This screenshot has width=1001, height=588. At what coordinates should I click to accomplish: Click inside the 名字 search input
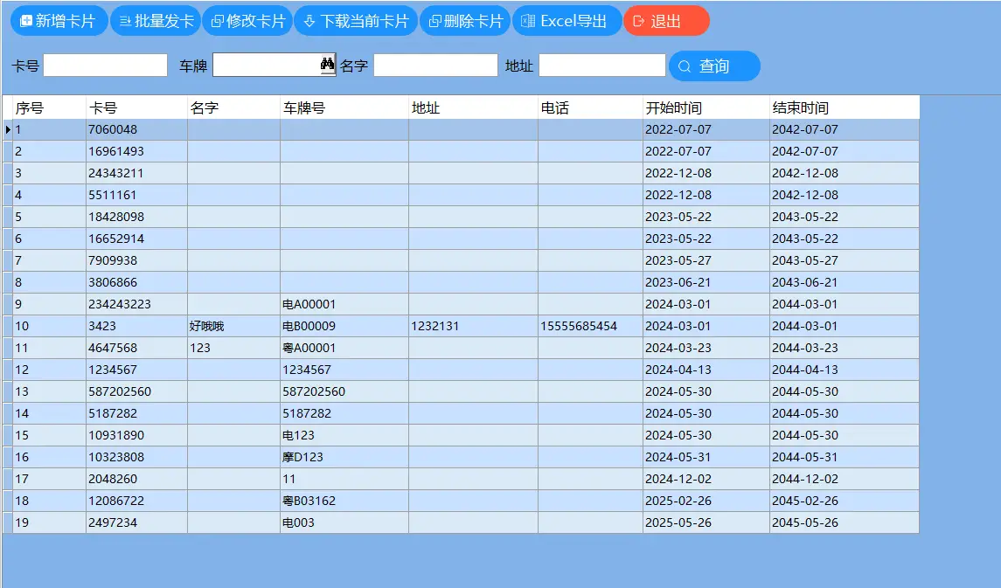pos(435,64)
